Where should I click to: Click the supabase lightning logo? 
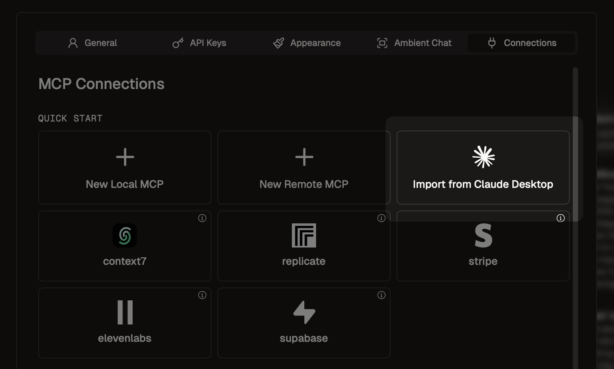coord(304,312)
